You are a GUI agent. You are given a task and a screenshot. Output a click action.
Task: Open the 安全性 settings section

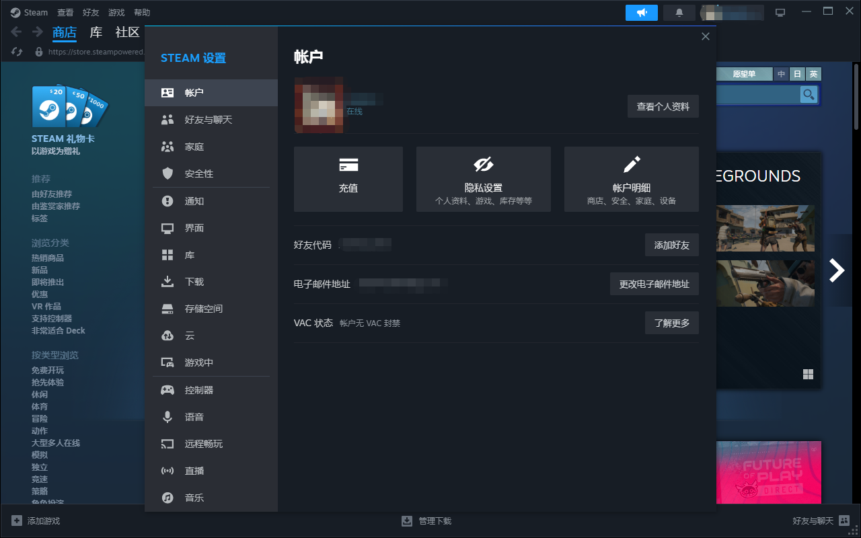pos(211,174)
